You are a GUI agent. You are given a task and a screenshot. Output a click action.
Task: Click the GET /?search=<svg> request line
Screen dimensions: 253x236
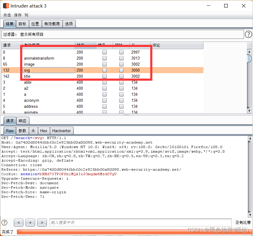click(34, 138)
